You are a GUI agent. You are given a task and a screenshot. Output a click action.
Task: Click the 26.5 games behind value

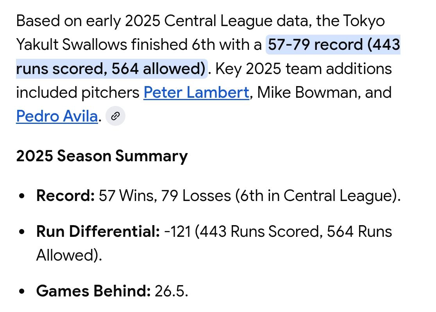[172, 291]
